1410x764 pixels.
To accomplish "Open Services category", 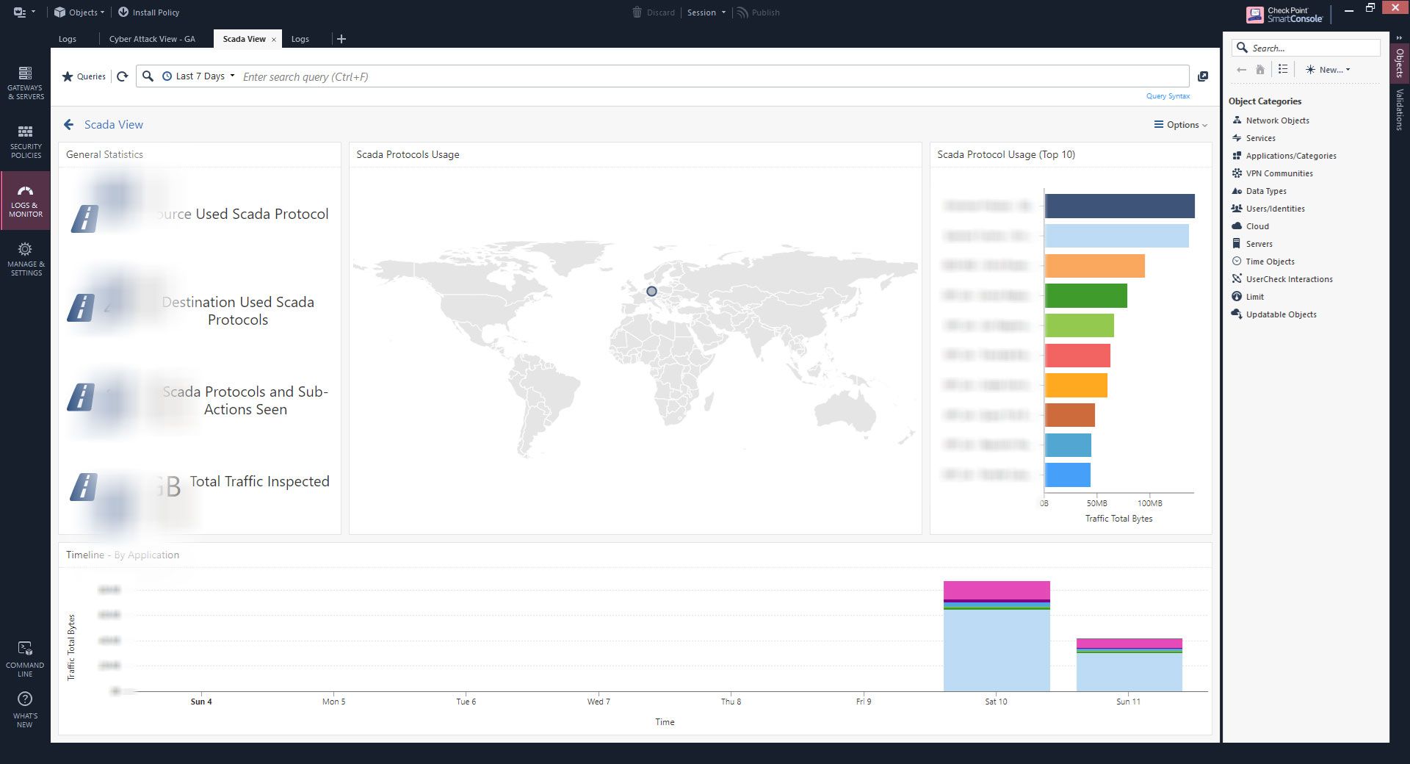I will pos(1254,138).
